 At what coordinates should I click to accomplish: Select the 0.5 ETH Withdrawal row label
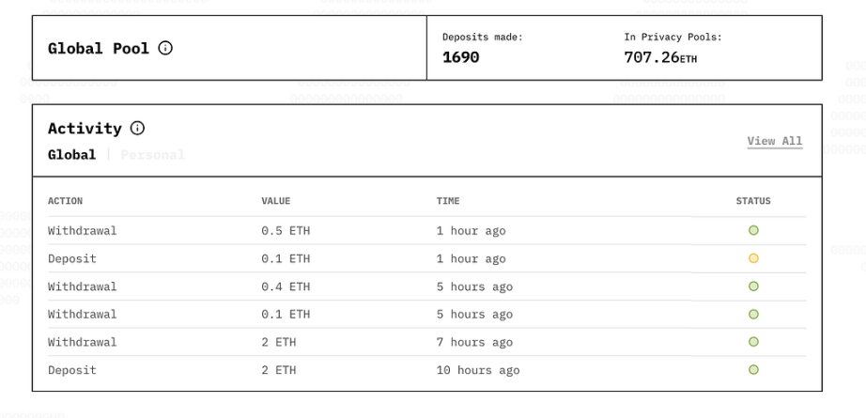click(x=83, y=230)
